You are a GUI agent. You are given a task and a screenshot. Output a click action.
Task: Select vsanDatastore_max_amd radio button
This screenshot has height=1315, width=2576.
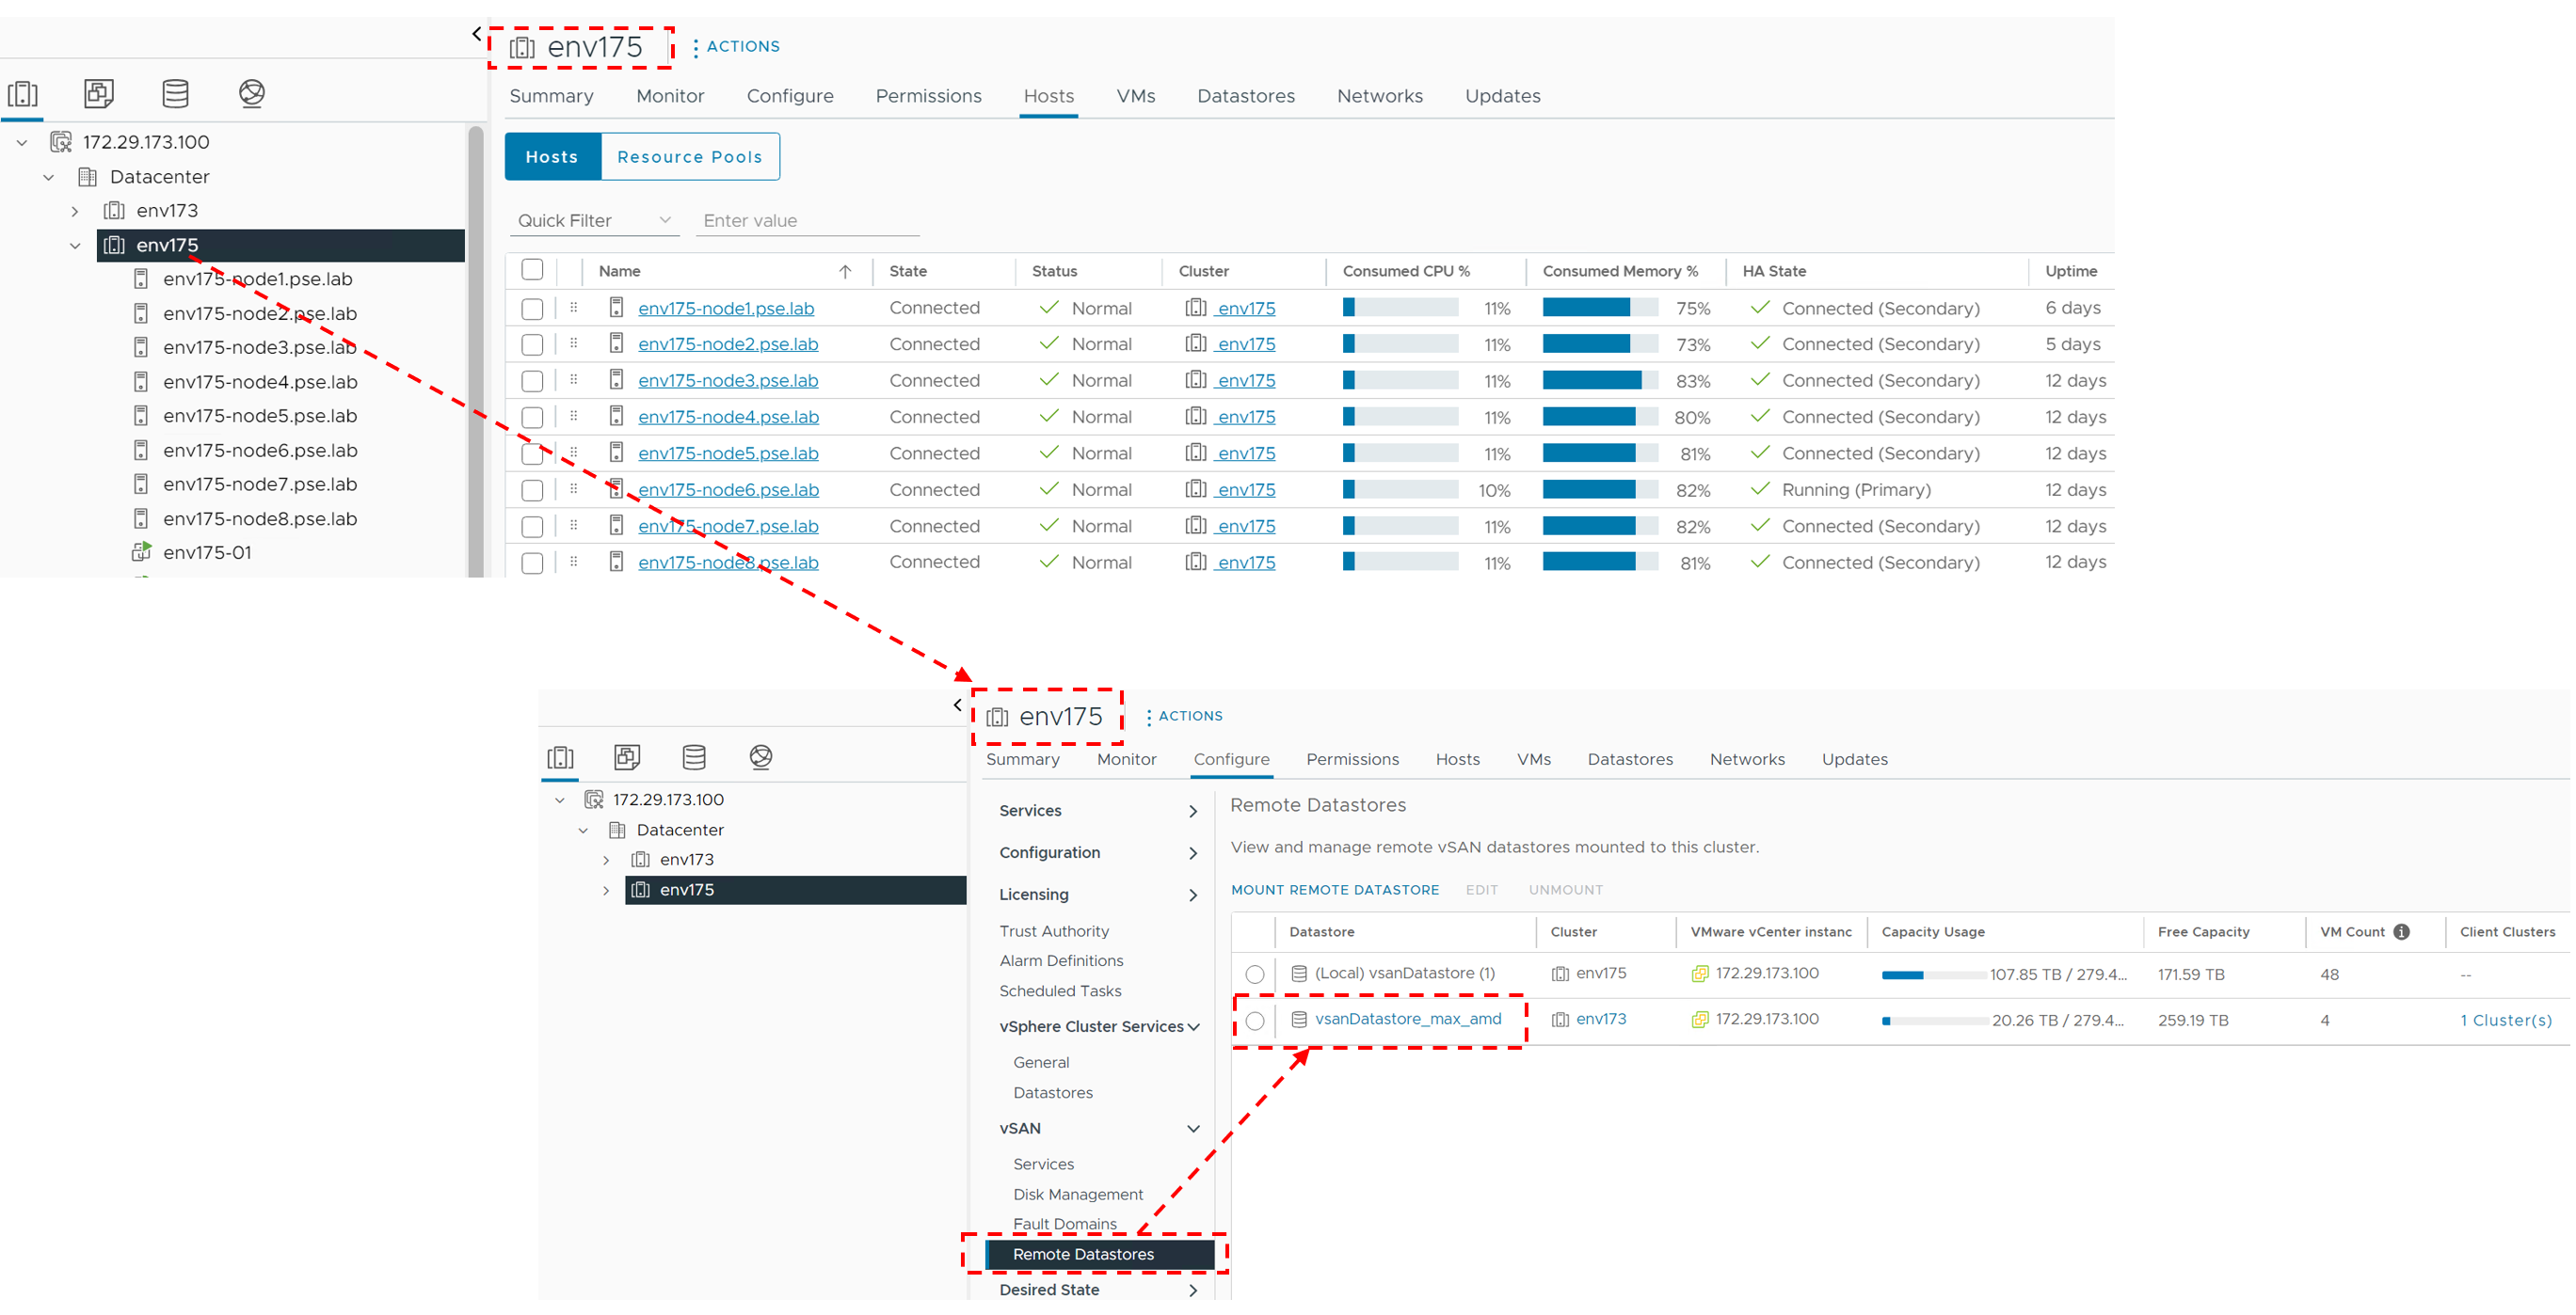(x=1254, y=1021)
